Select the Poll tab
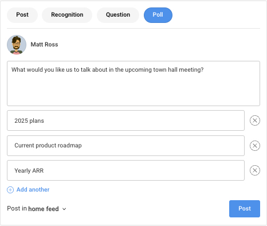This screenshot has height=226, width=267. (158, 15)
